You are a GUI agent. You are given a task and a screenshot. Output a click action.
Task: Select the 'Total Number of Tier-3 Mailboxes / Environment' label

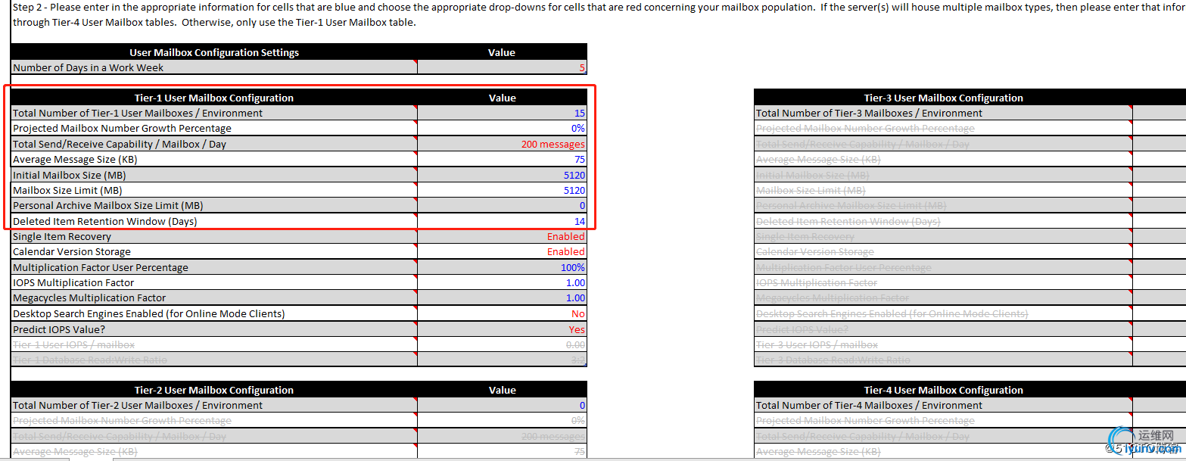(x=869, y=113)
